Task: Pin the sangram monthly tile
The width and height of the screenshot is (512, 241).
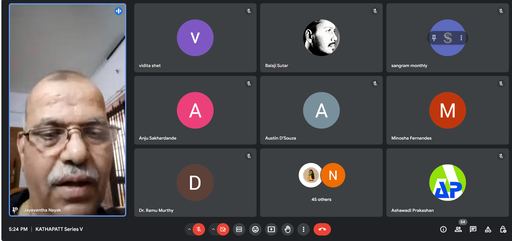Action: coord(434,38)
